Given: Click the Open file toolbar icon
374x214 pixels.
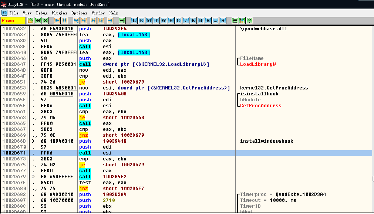Looking at the screenshot, I should tap(30, 21).
